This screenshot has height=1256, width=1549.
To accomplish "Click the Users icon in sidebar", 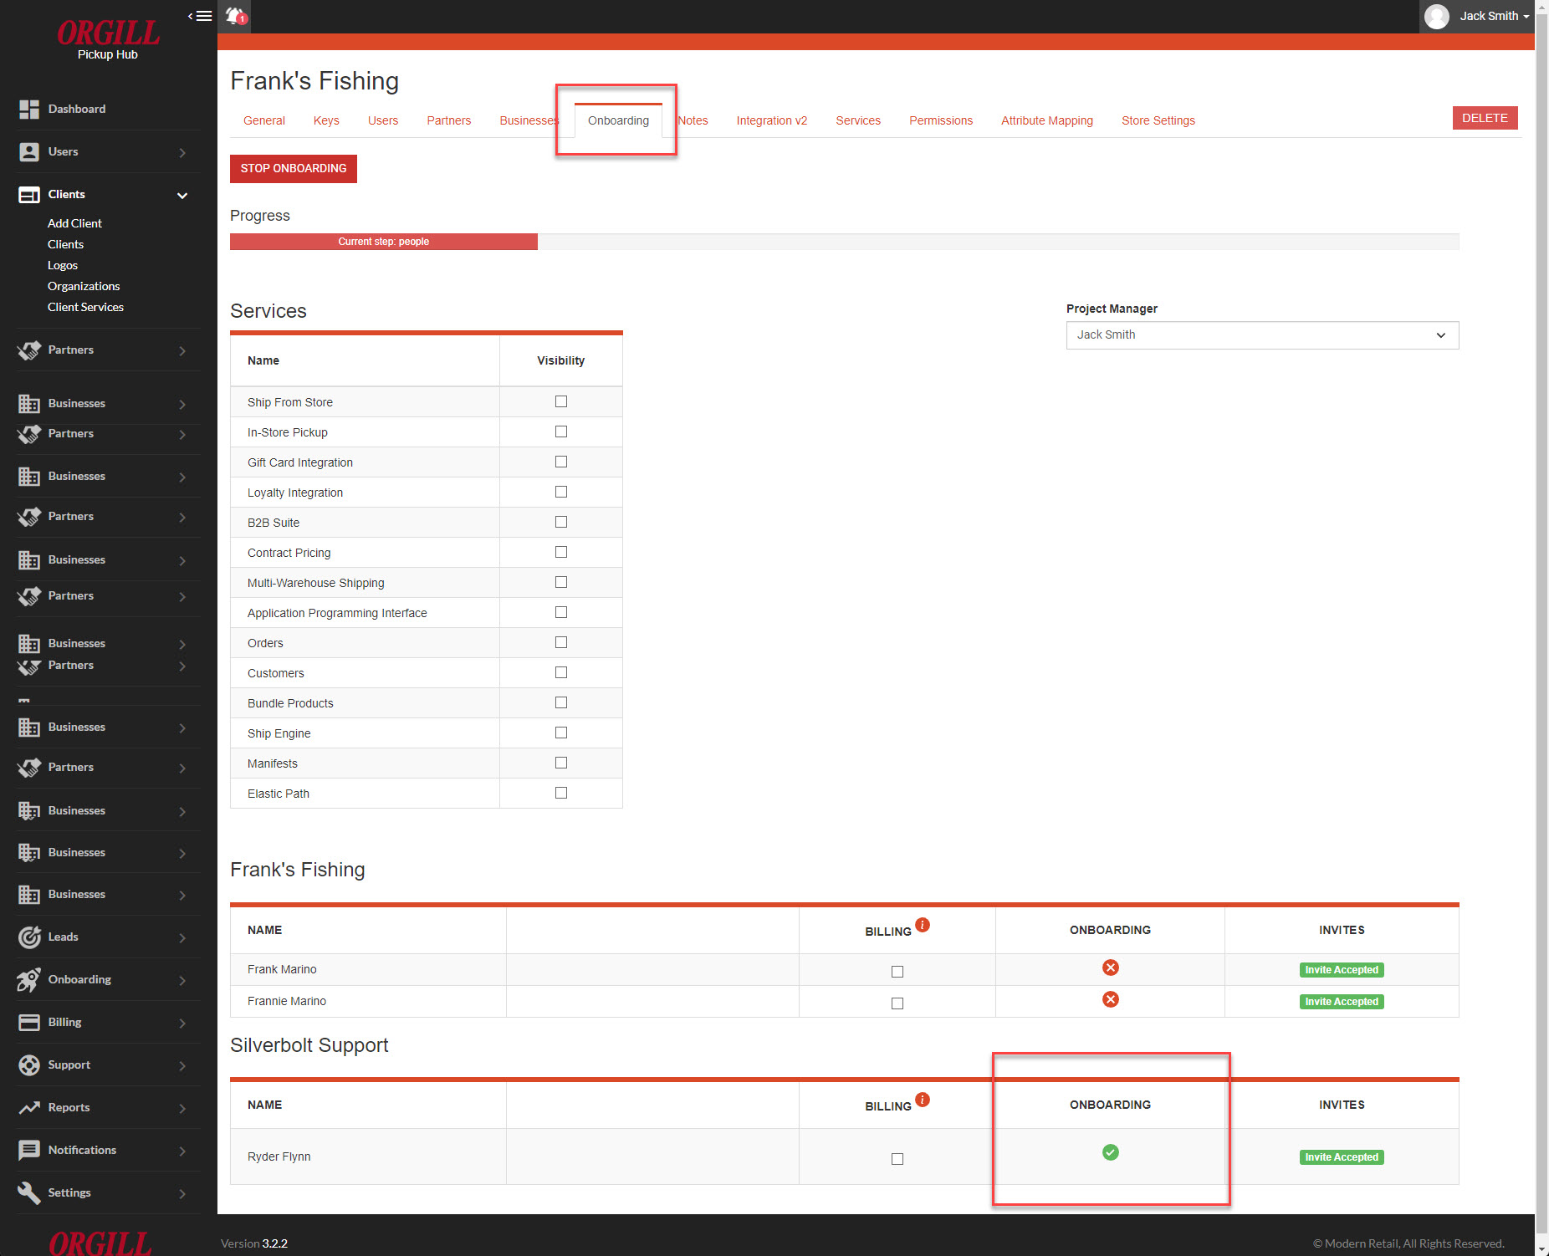I will point(29,151).
